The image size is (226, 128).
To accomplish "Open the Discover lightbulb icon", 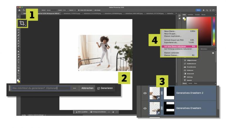I will 210,10.
